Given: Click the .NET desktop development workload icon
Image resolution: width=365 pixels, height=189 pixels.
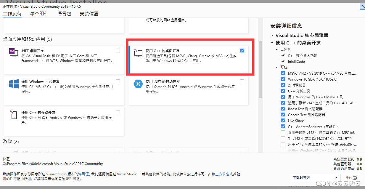Looking at the screenshot, I should [x=14, y=53].
